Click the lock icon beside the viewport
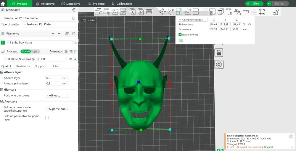Screen dimensions: 296x151 click(x=219, y=53)
